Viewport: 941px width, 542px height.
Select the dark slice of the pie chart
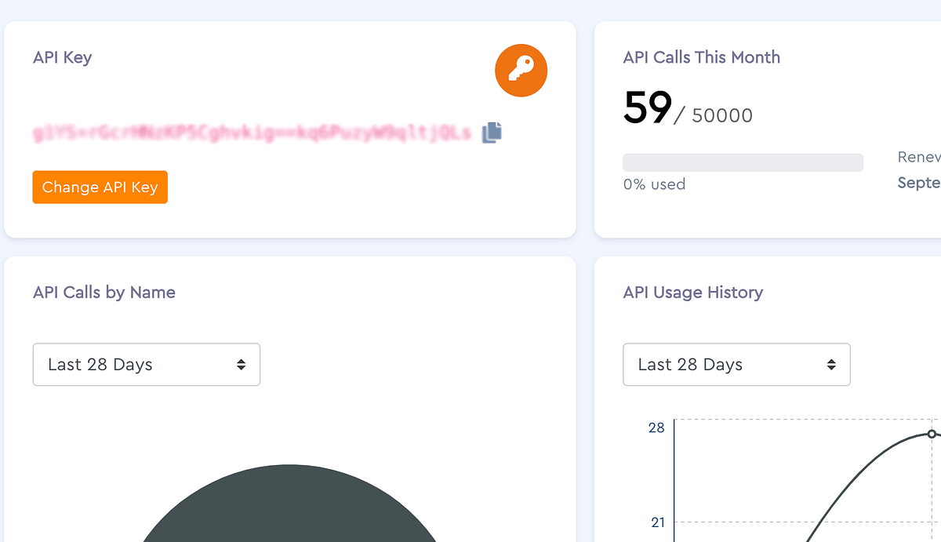point(290,510)
